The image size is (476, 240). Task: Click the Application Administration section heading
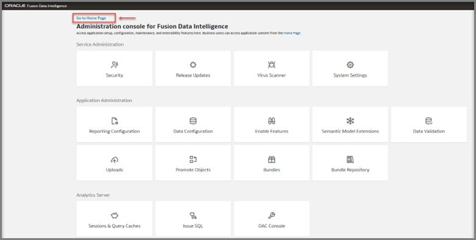104,101
